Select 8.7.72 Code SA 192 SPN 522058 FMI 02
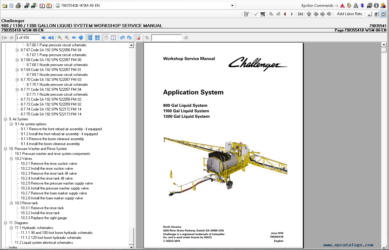 51,99
